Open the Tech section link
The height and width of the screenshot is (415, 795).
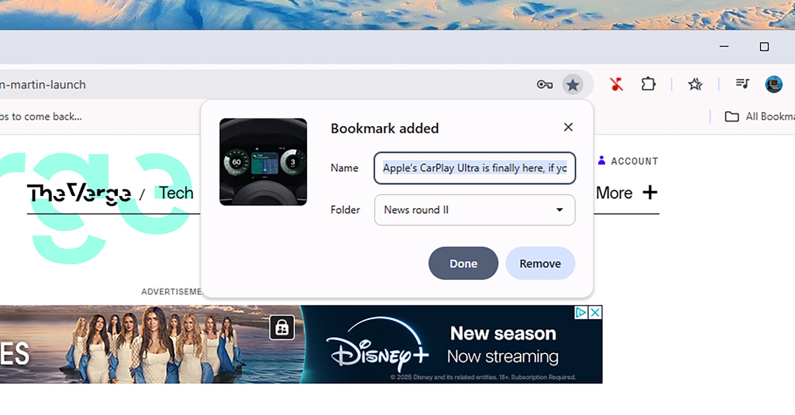(176, 193)
